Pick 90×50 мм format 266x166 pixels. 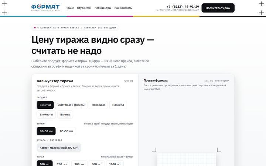[46, 131]
